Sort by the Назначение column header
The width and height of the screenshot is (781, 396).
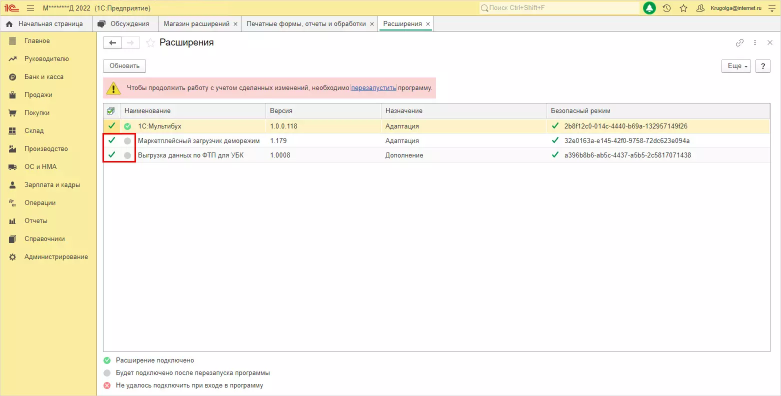pos(464,111)
